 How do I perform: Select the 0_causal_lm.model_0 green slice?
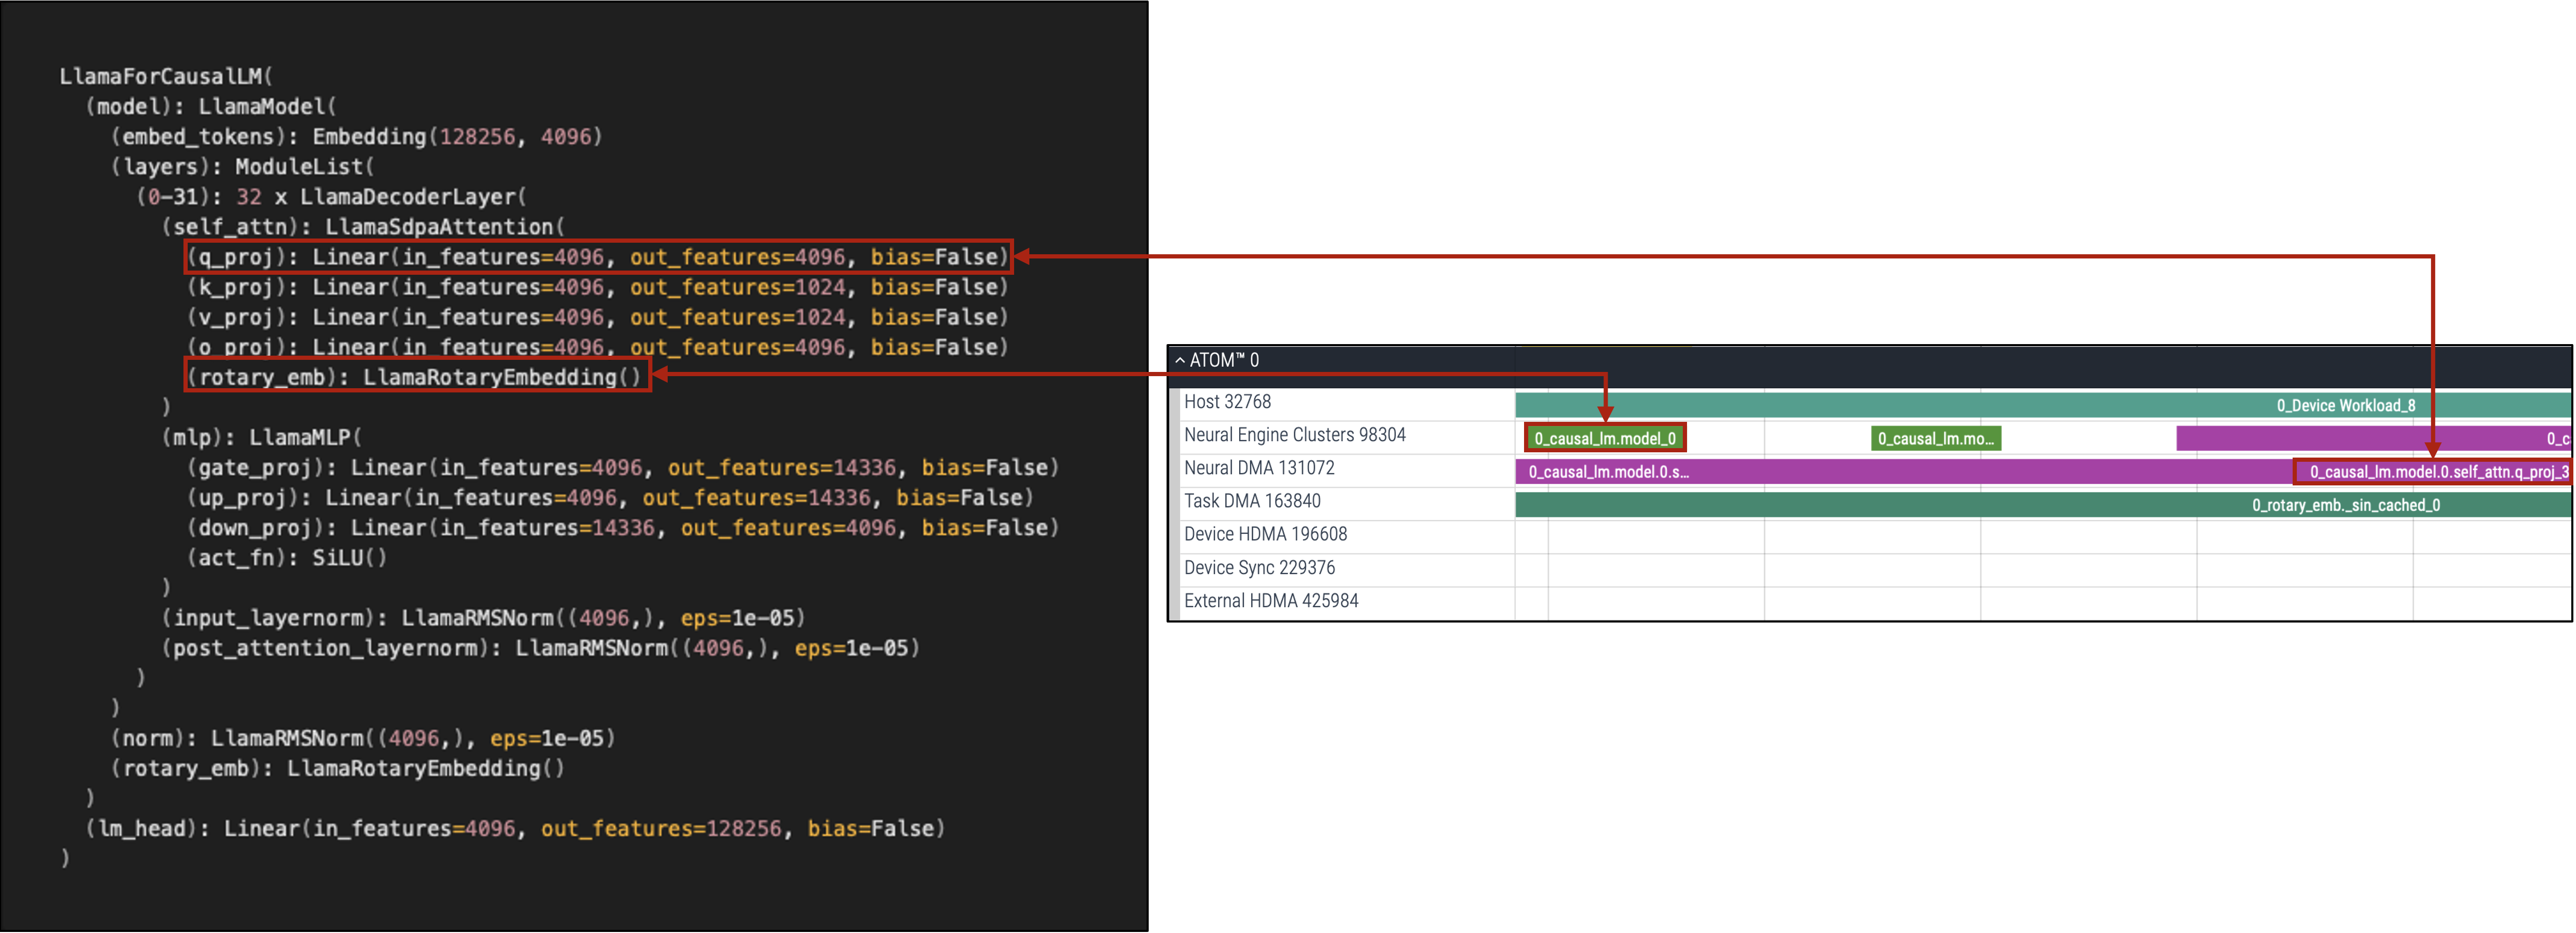click(1604, 439)
